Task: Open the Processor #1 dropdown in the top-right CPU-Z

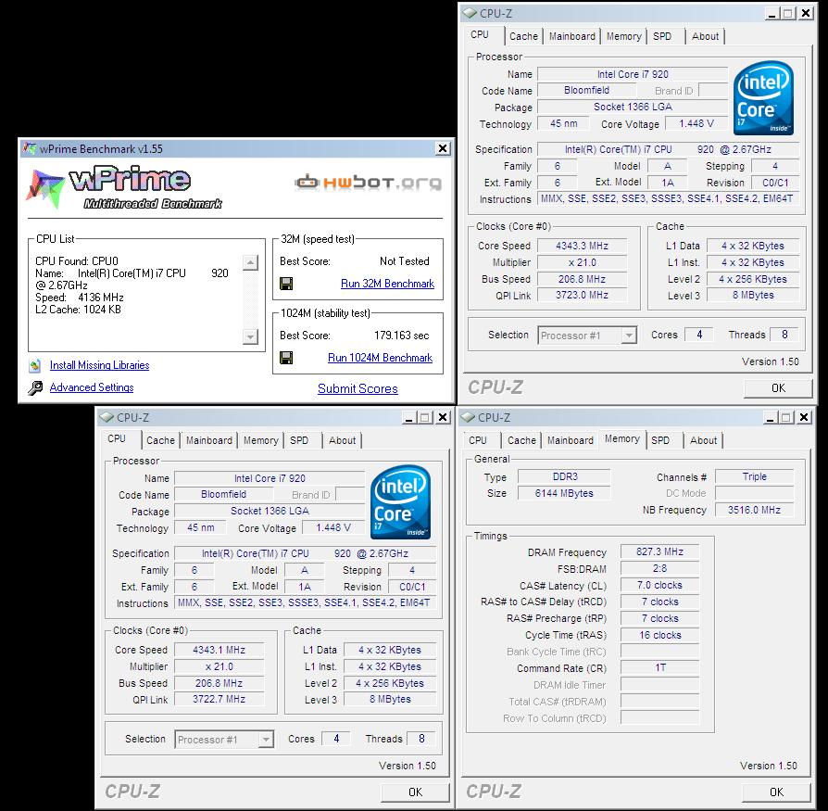Action: tap(628, 336)
